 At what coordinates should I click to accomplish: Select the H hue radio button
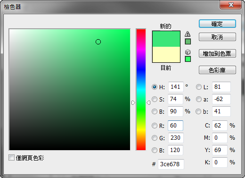(x=155, y=87)
